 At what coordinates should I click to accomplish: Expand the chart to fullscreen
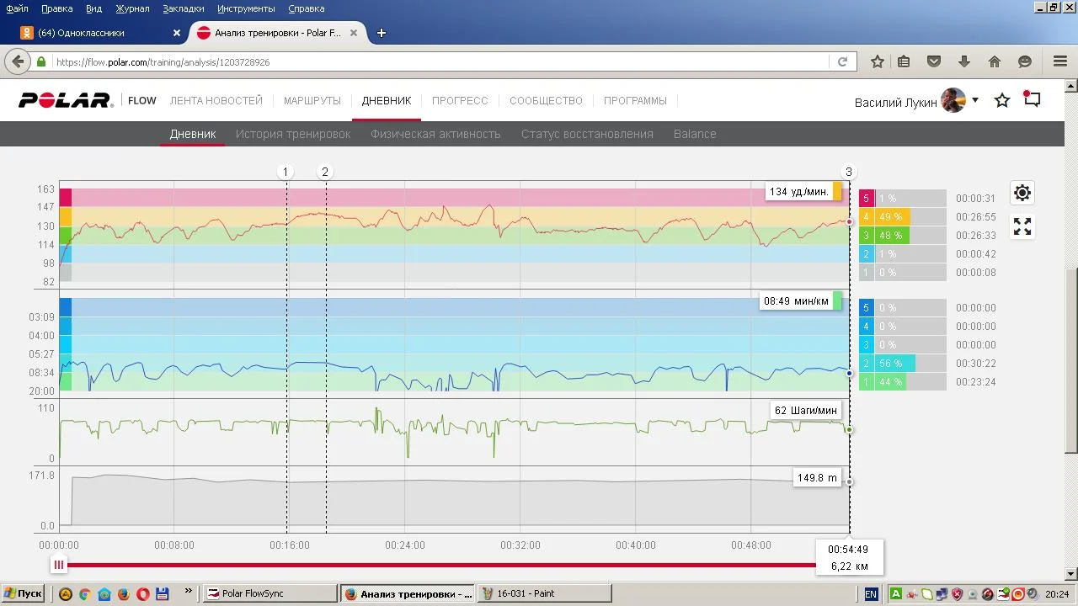point(1022,226)
